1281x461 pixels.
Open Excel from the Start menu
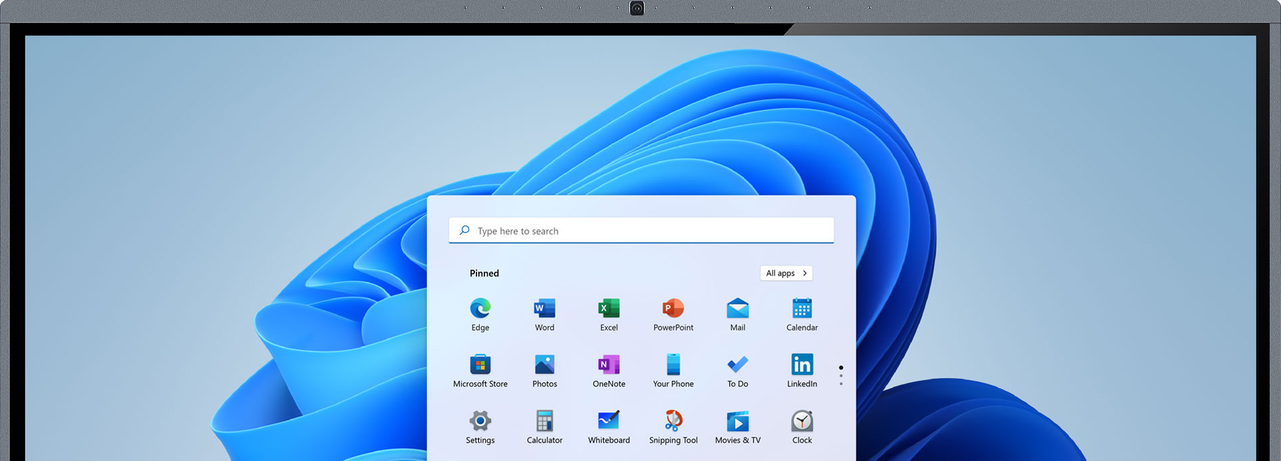tap(609, 314)
